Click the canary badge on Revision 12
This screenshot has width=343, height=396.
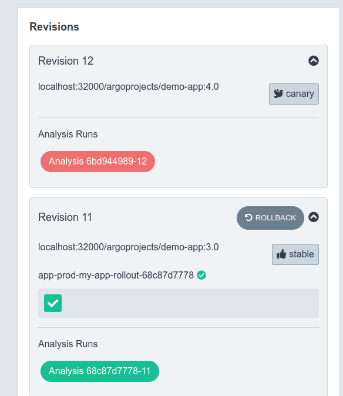click(x=294, y=94)
